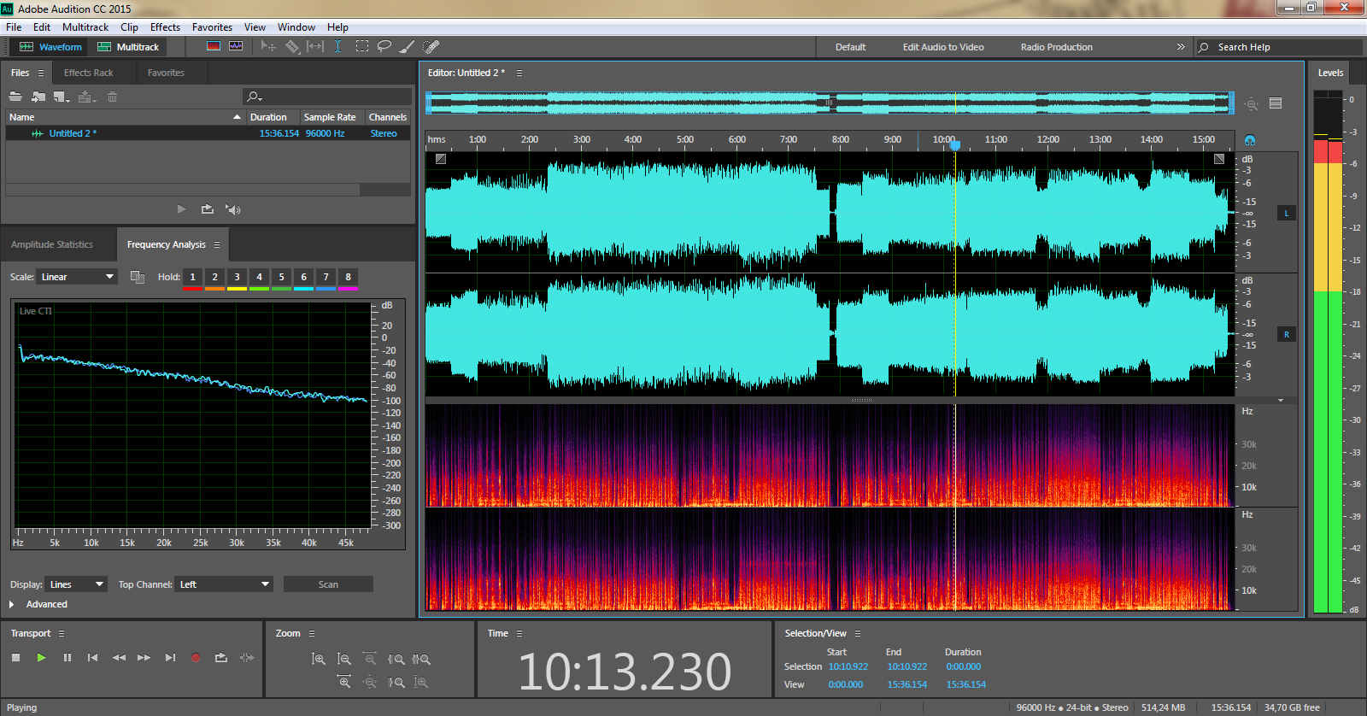Viewport: 1367px width, 716px height.
Task: Click the Scan button
Action: click(x=328, y=584)
